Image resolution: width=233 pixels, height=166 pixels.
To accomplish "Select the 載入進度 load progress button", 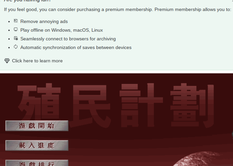I will (x=37, y=145).
